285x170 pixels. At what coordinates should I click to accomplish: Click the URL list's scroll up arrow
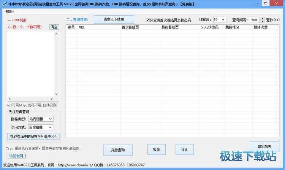tap(57, 34)
